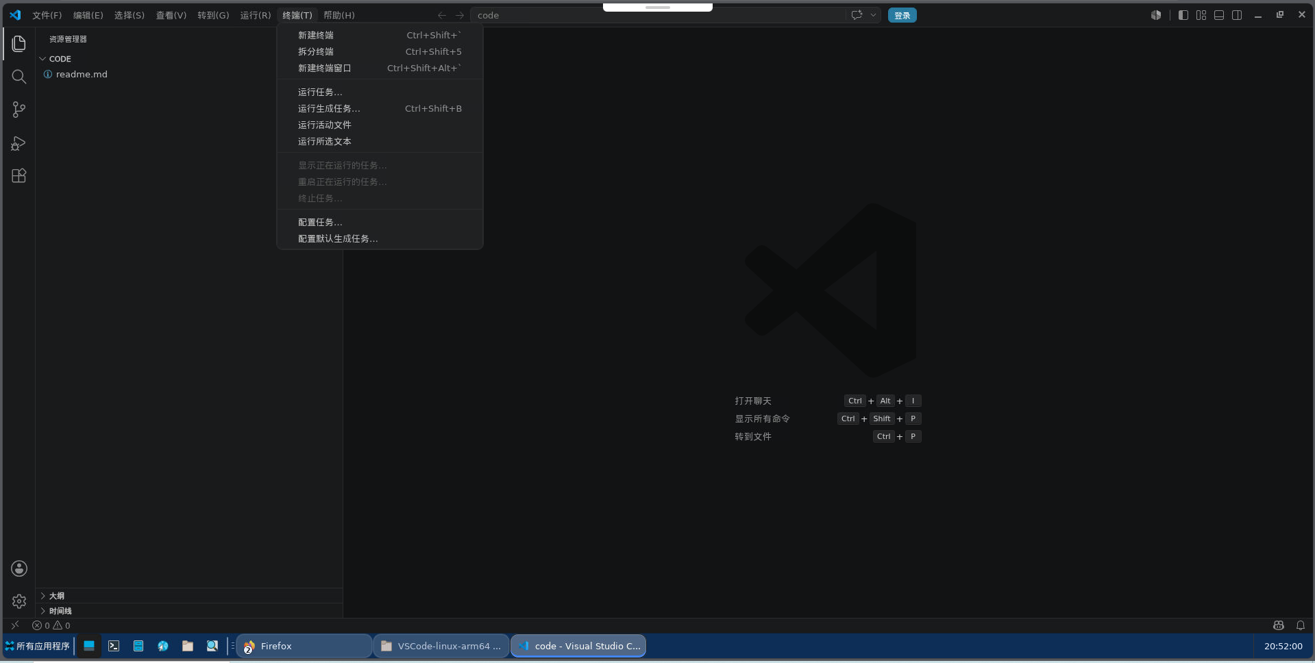The width and height of the screenshot is (1315, 663).
Task: Open the 文件(F) menu
Action: [x=47, y=15]
